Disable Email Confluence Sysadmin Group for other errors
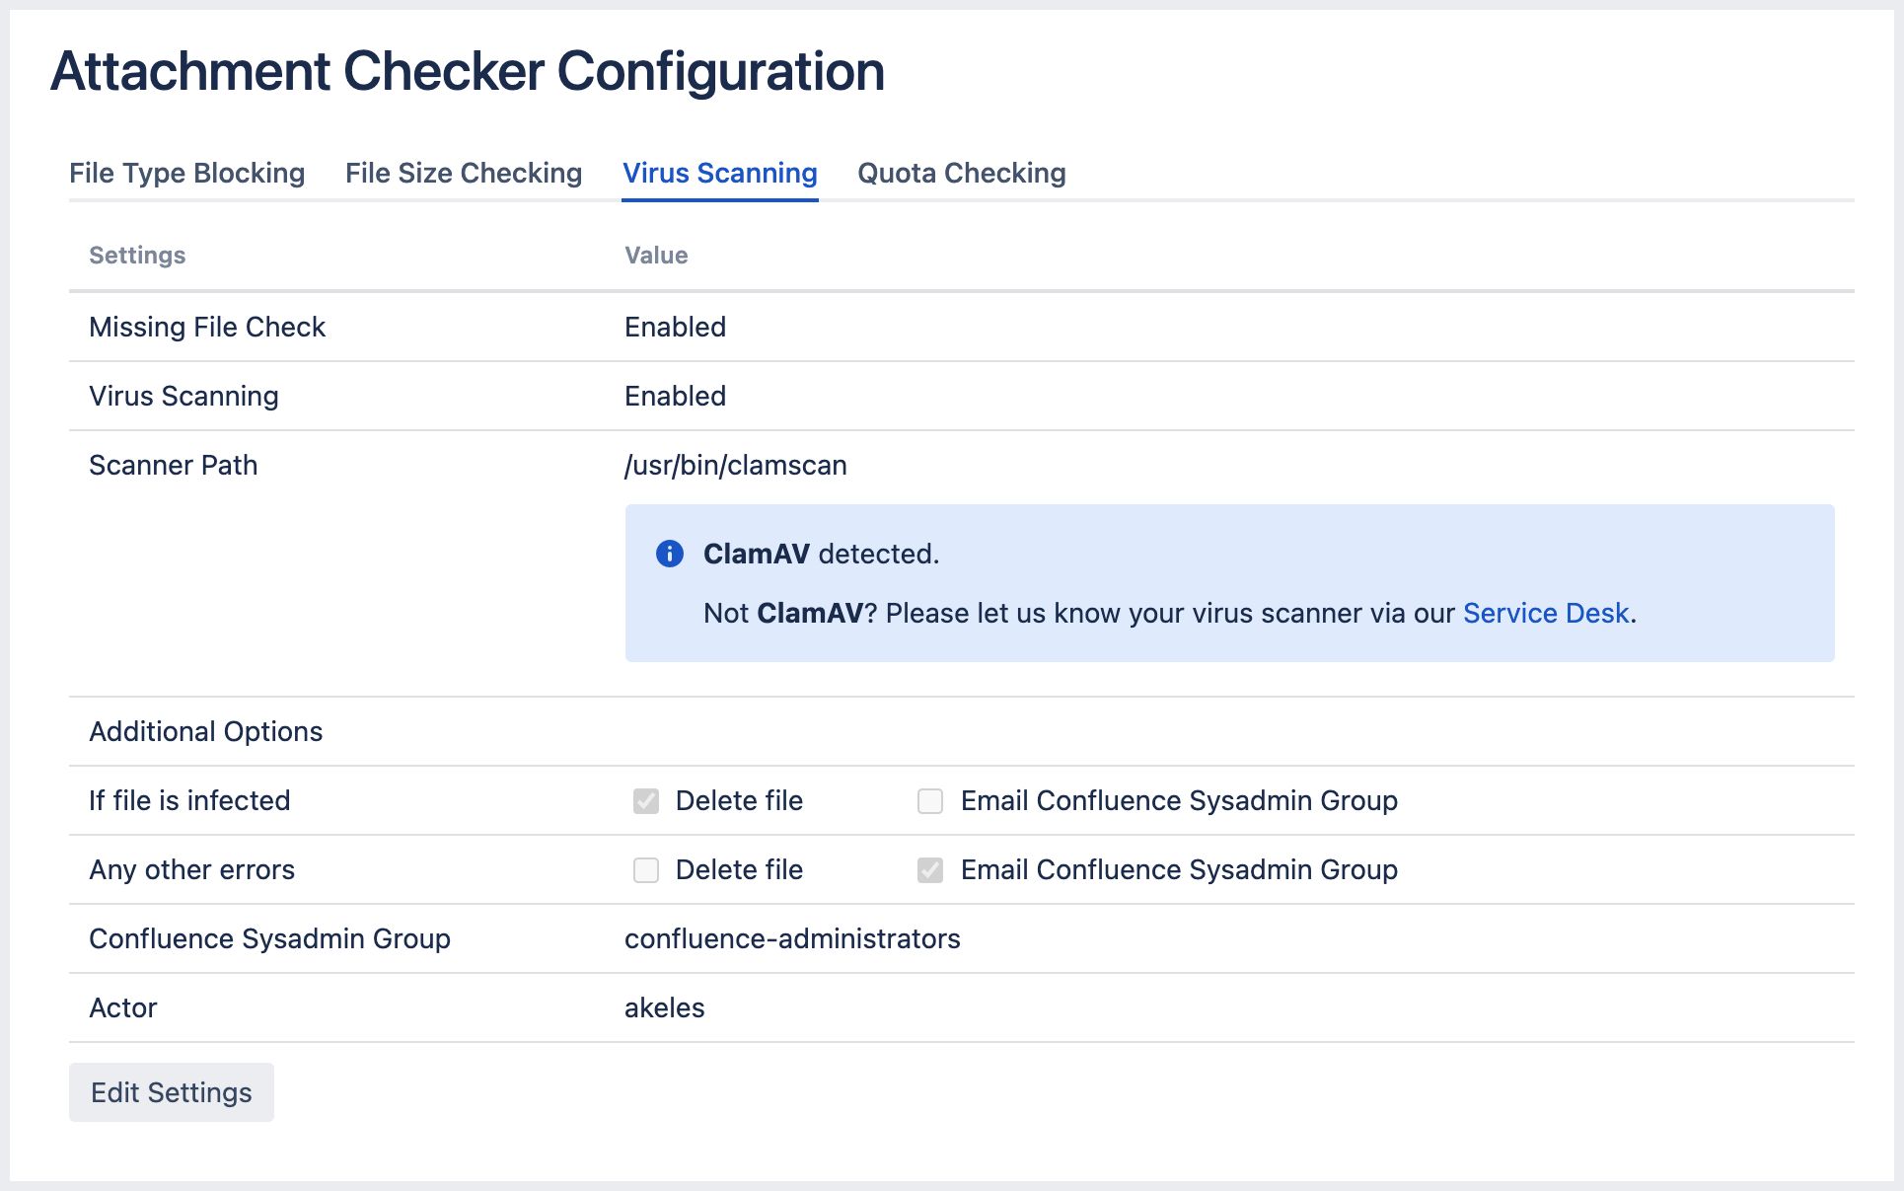Screen dimensions: 1904x1191 pyautogui.click(x=929, y=870)
